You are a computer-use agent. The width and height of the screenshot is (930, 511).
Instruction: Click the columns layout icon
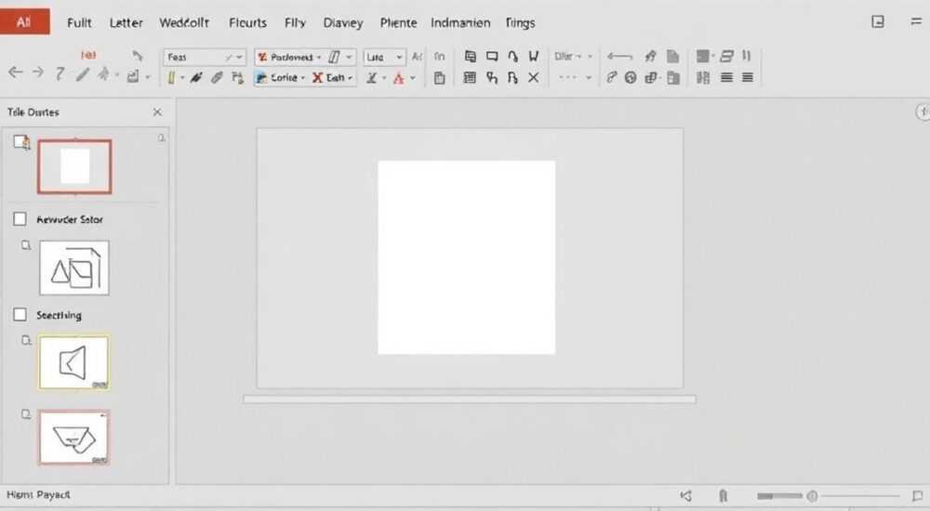(703, 78)
